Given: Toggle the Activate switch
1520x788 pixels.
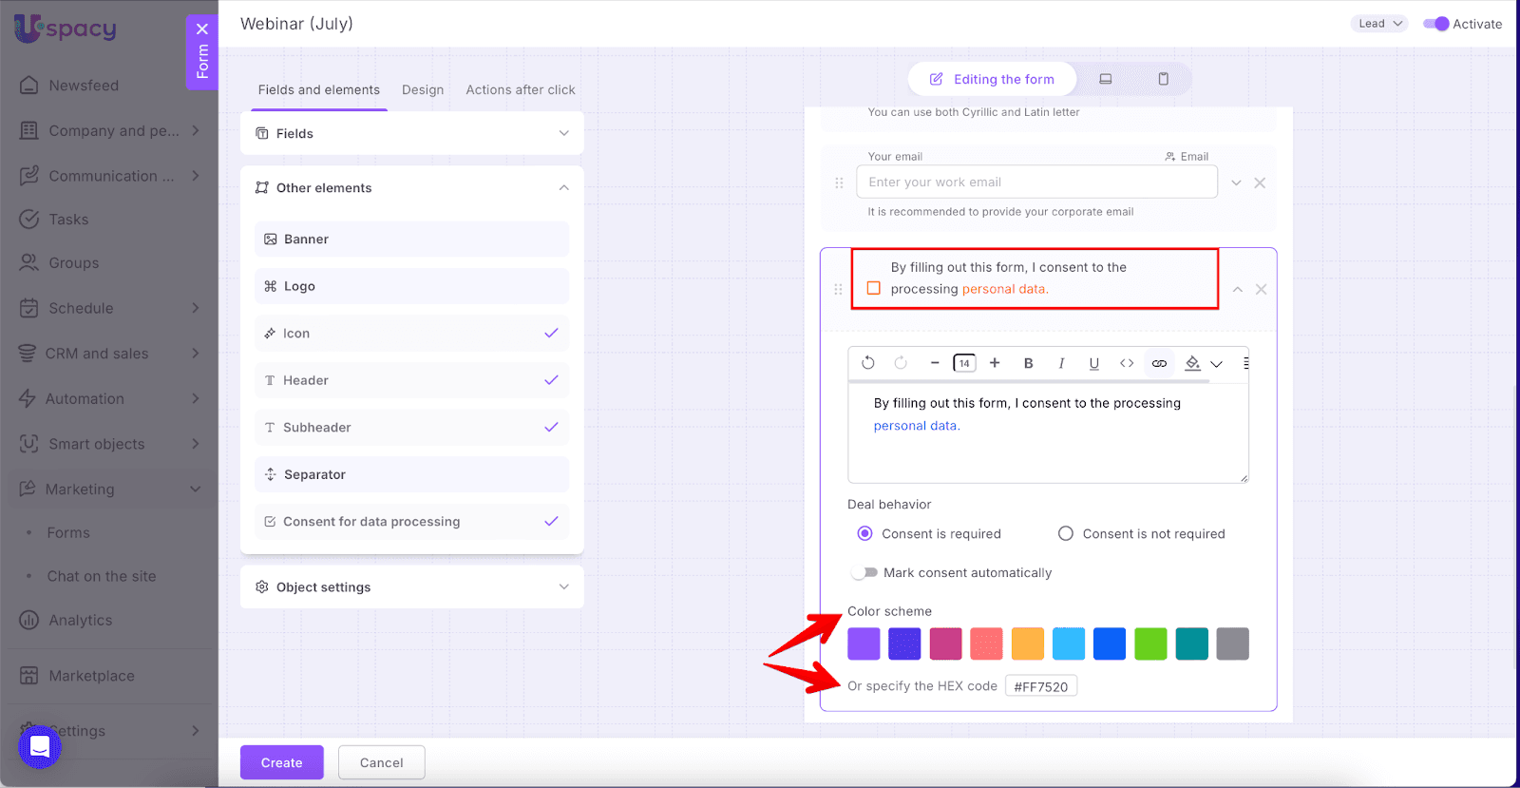Looking at the screenshot, I should tap(1435, 24).
